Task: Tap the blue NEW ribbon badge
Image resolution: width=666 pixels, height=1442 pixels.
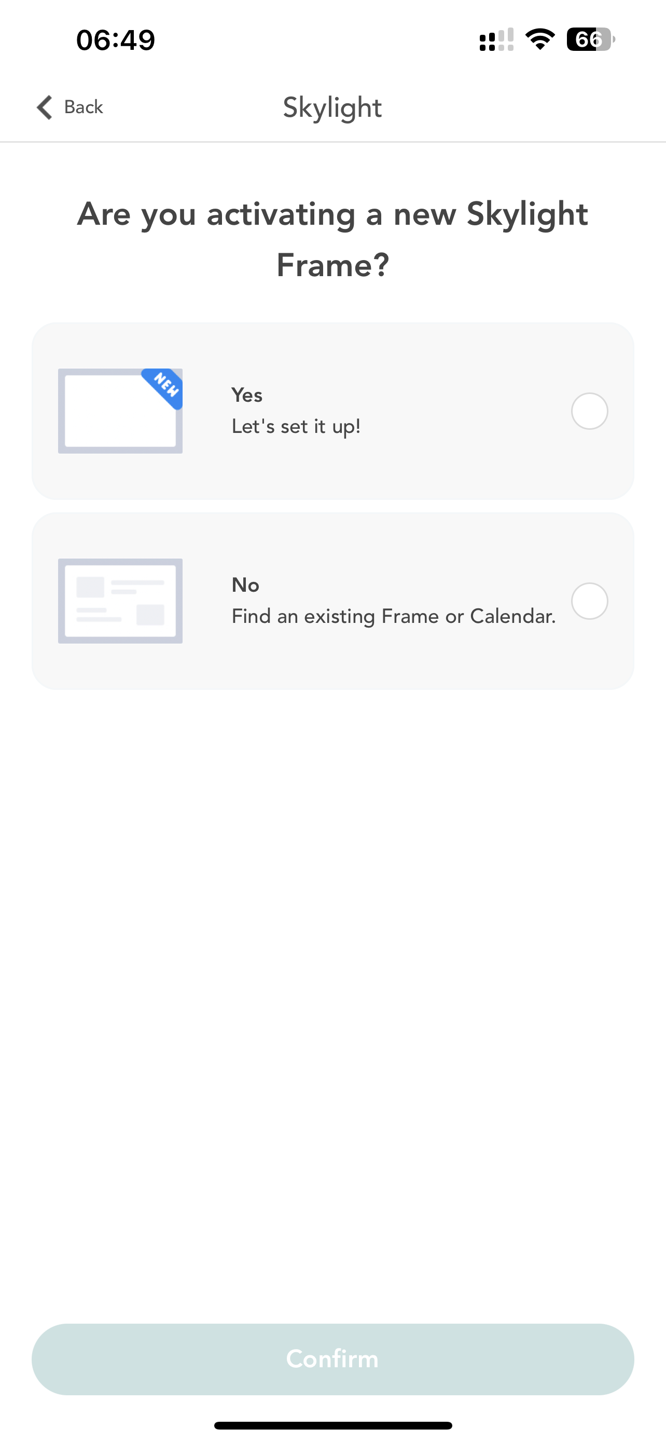Action: pos(165,386)
